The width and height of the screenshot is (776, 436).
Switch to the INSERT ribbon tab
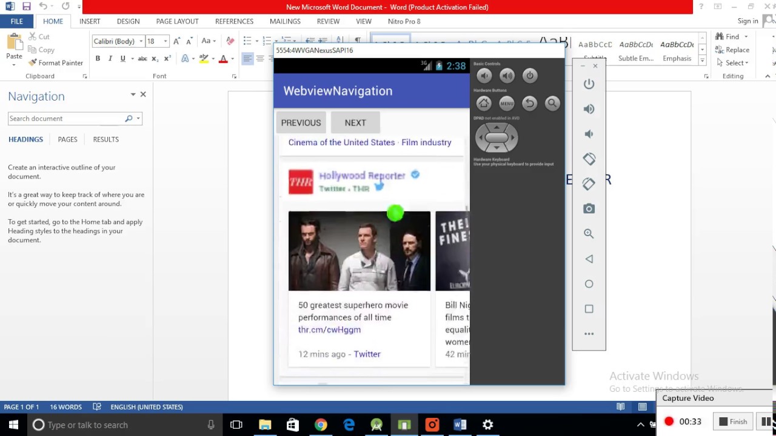pyautogui.click(x=90, y=21)
